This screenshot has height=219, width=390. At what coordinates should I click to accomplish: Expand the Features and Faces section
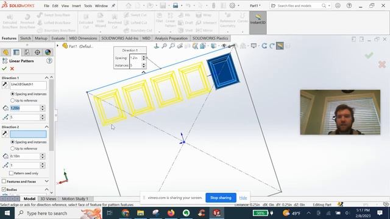coord(46,181)
